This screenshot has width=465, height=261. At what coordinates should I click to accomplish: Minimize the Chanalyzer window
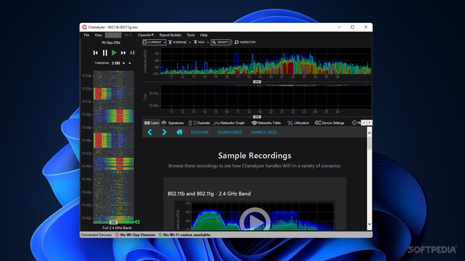tap(339, 27)
